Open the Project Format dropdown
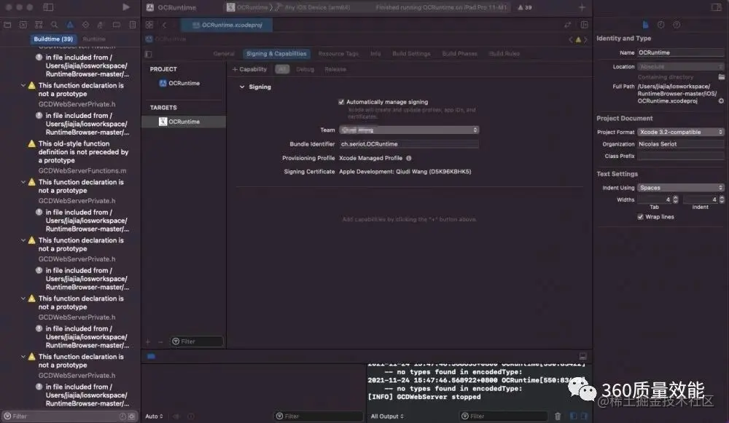729x423 pixels. (681, 132)
